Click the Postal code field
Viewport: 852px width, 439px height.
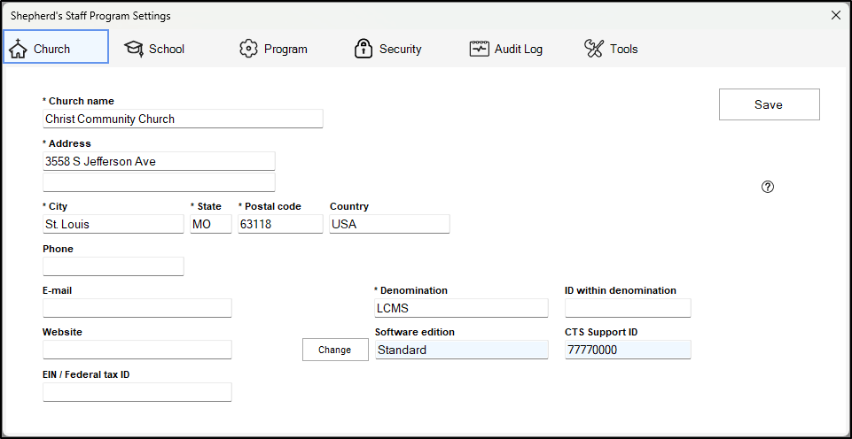pyautogui.click(x=280, y=224)
